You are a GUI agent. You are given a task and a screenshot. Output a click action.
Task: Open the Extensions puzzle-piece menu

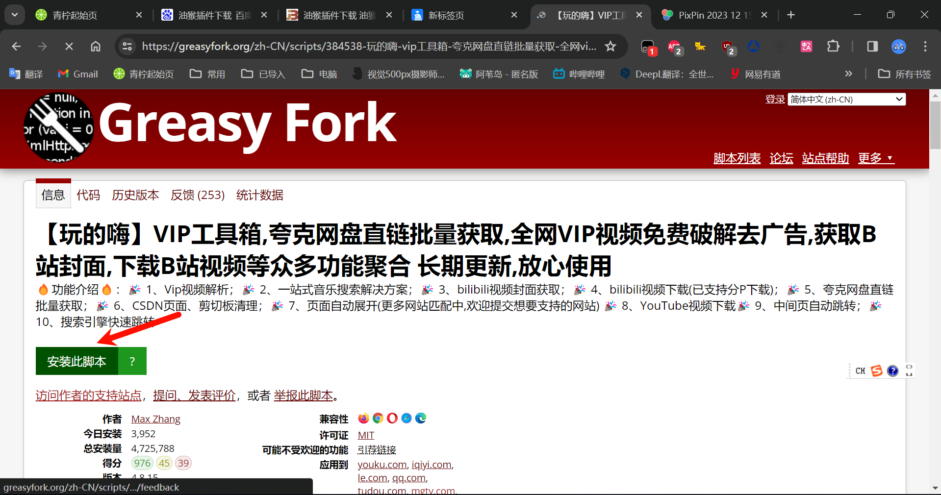[833, 47]
